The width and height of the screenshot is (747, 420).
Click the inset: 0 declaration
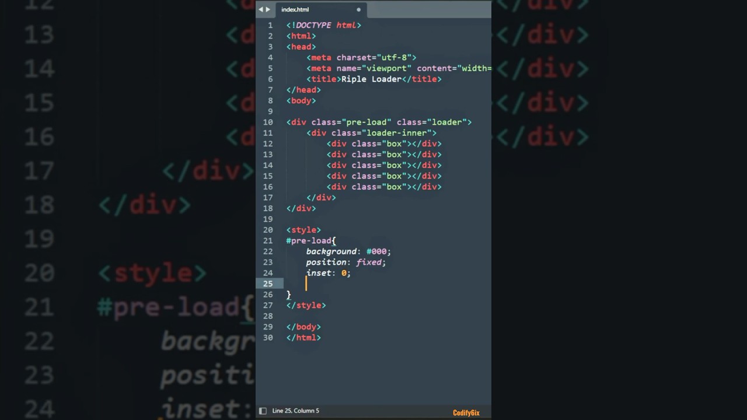pyautogui.click(x=329, y=274)
